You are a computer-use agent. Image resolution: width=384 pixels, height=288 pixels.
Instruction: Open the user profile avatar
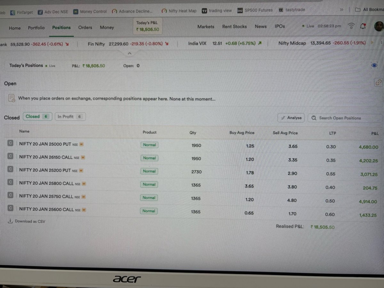(x=379, y=26)
